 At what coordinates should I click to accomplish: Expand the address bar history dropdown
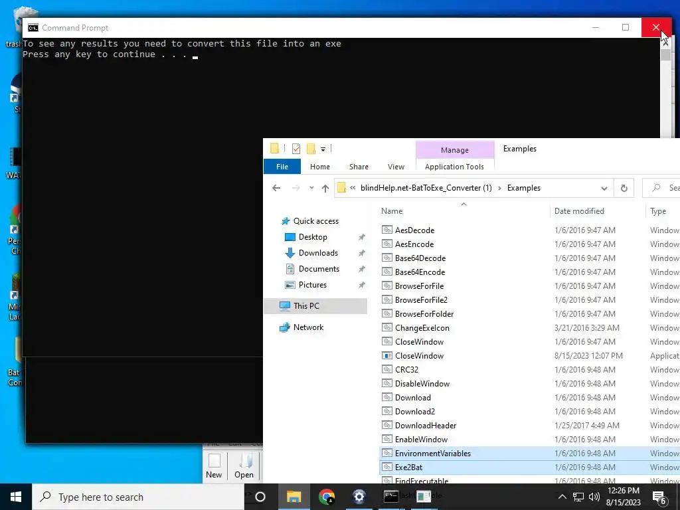604,188
